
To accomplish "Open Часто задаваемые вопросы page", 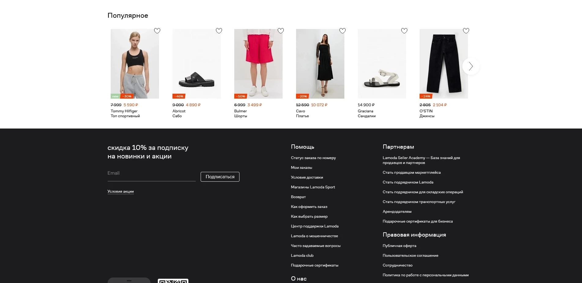I will [x=316, y=246].
